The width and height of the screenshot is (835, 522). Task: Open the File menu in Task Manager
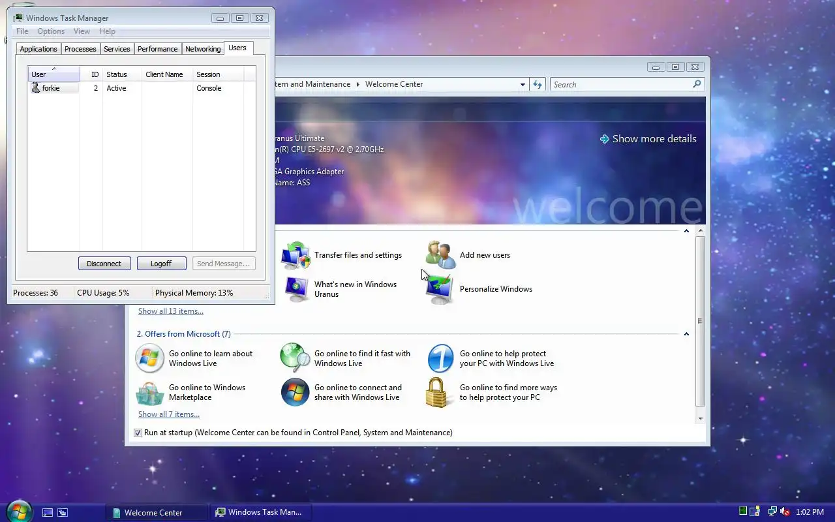22,31
